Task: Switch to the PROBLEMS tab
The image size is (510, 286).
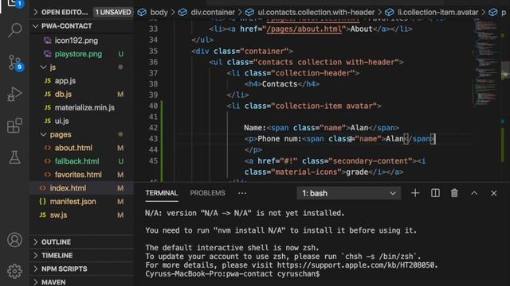Action: [x=207, y=193]
